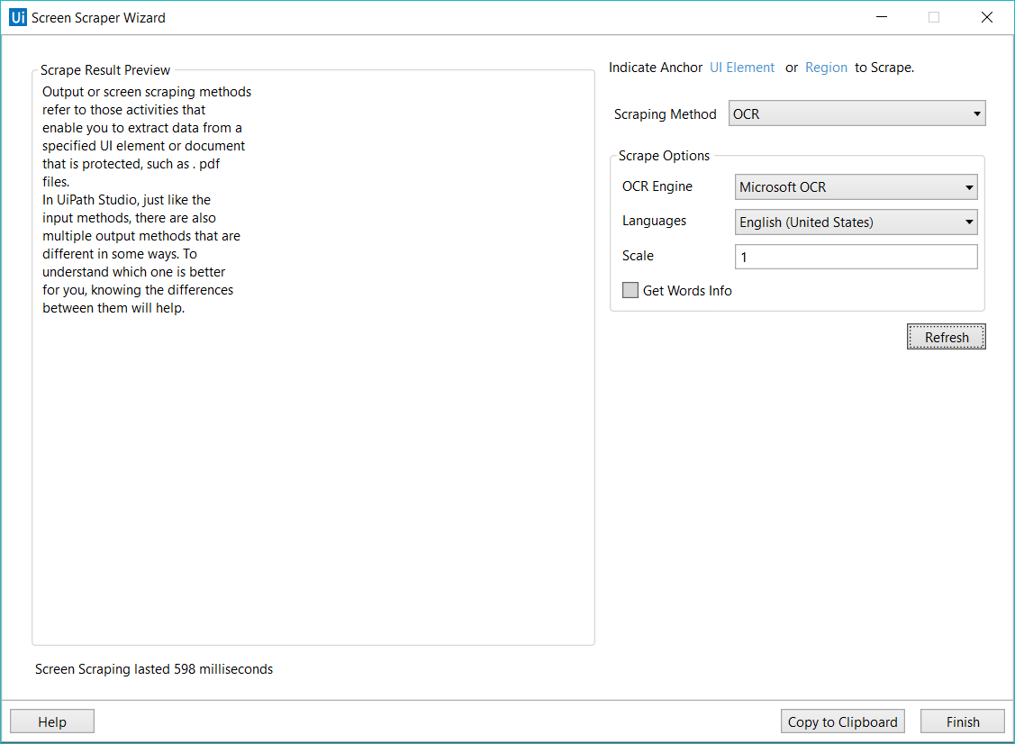The height and width of the screenshot is (744, 1015).
Task: Click the Region link
Action: coord(826,68)
